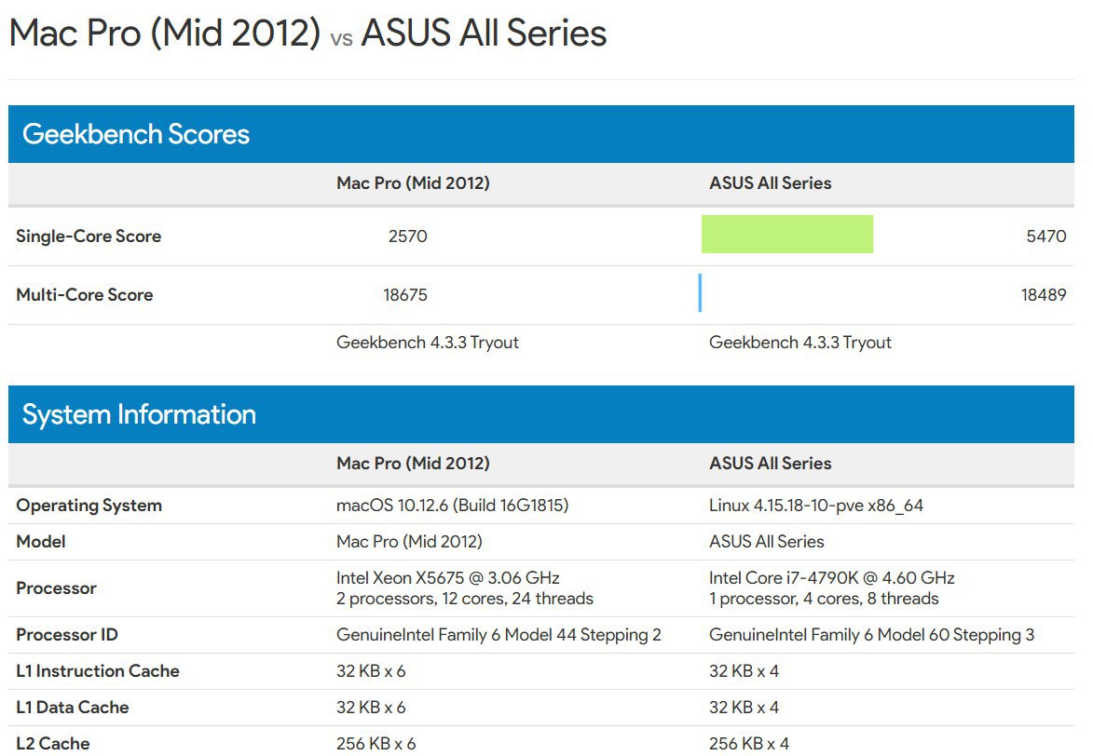This screenshot has width=1093, height=756.
Task: Click the ASUS single-core value 5470
Action: [1046, 236]
